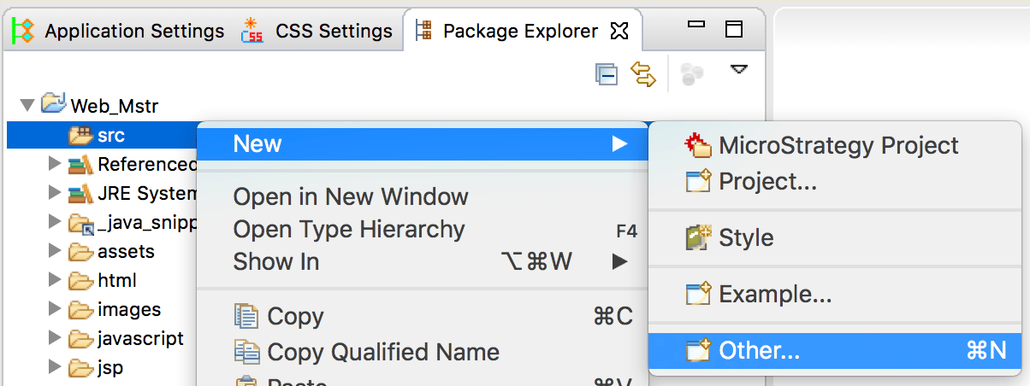The image size is (1030, 386).
Task: Switch to CSS Settings tab
Action: point(318,32)
